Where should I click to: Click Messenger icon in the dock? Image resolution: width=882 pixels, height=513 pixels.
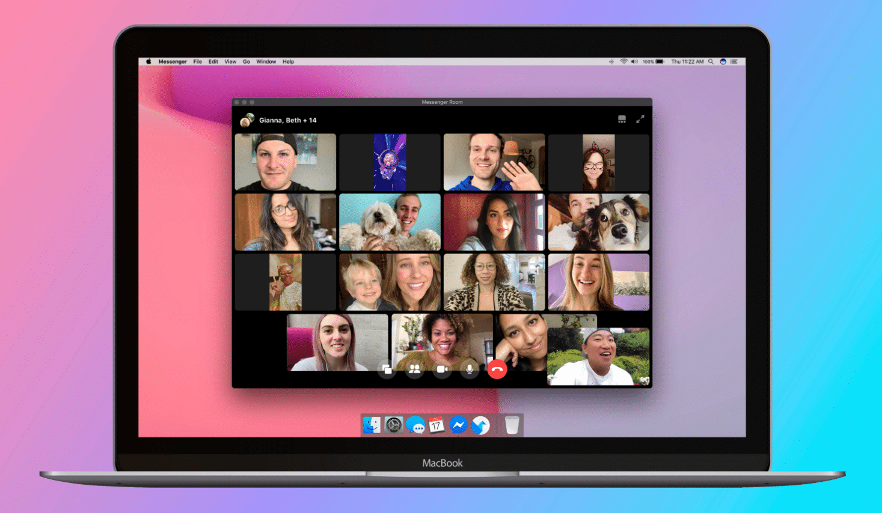[x=458, y=425]
